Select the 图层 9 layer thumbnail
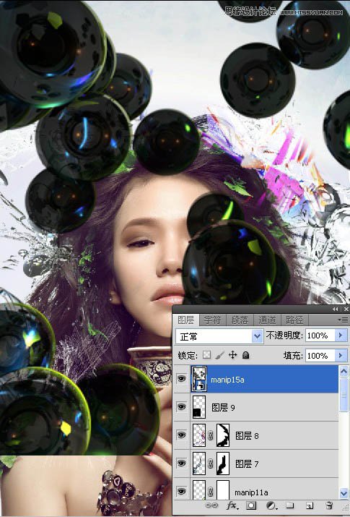The height and width of the screenshot is (517, 350). [x=198, y=407]
